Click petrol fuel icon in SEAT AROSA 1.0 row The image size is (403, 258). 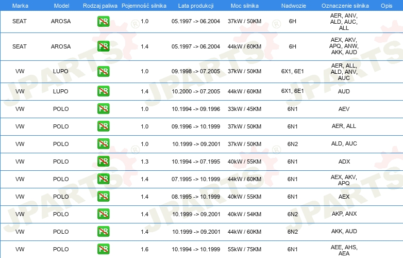click(x=103, y=22)
